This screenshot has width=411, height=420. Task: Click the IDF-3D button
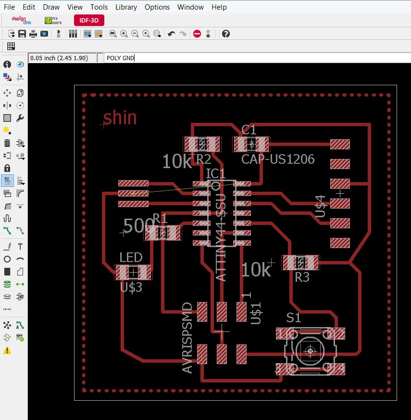(89, 20)
